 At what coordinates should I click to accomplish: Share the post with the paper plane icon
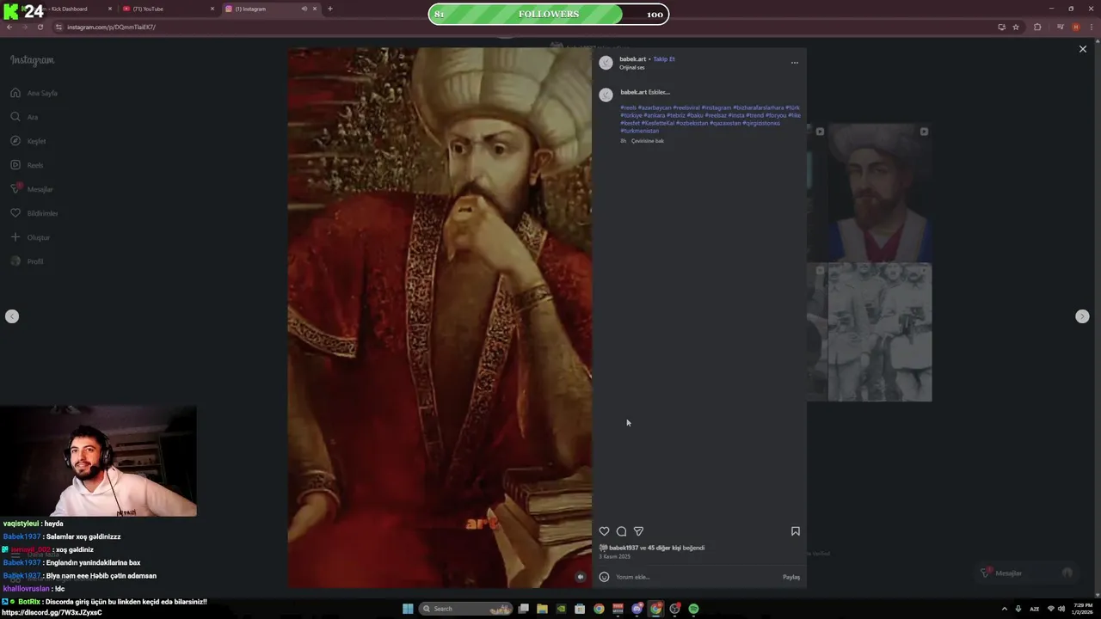(x=638, y=531)
